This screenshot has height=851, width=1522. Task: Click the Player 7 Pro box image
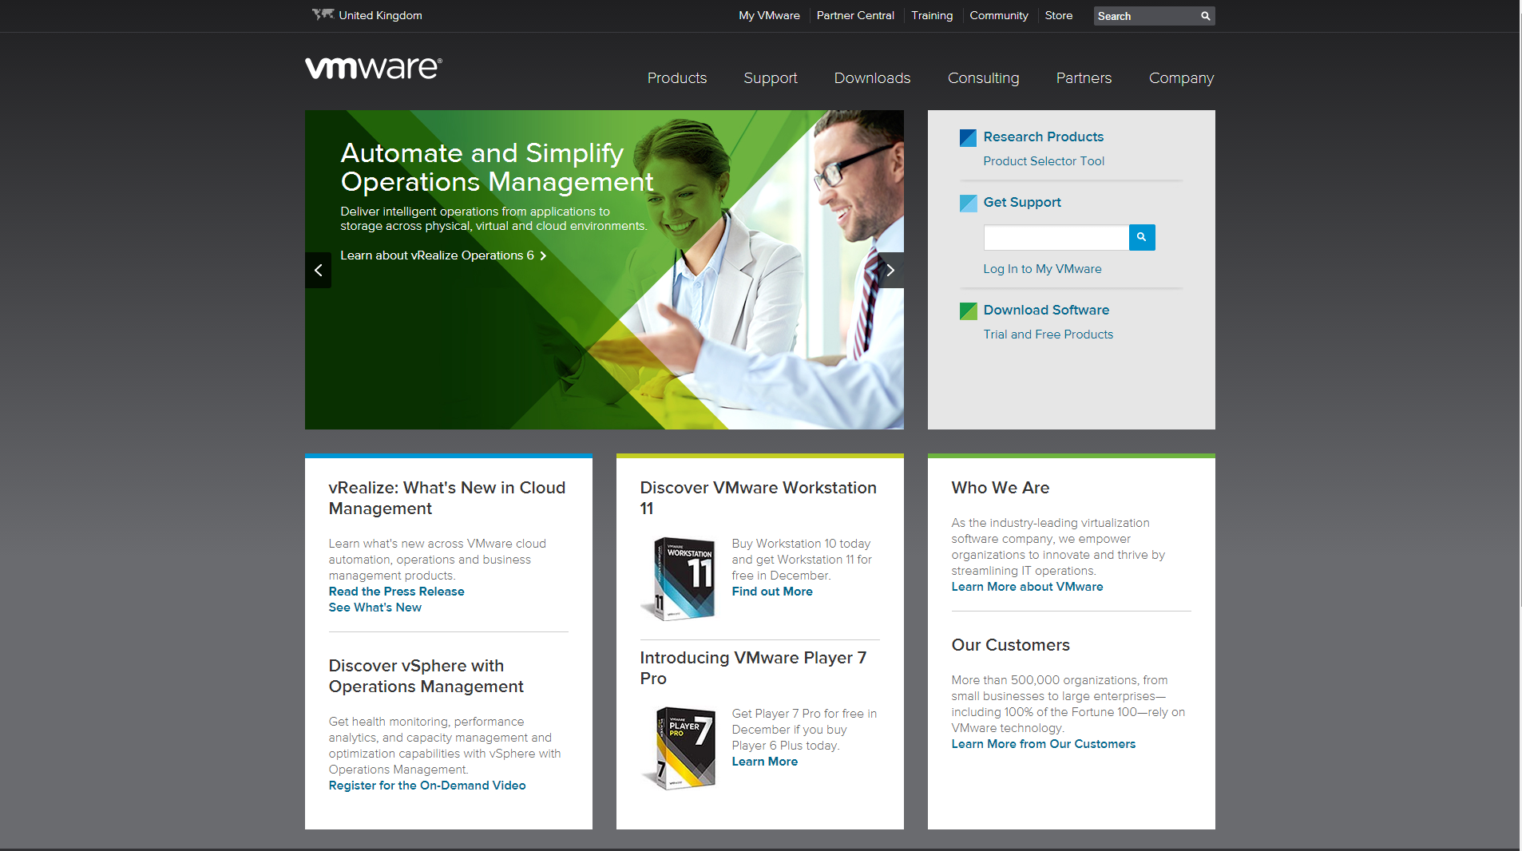[679, 748]
